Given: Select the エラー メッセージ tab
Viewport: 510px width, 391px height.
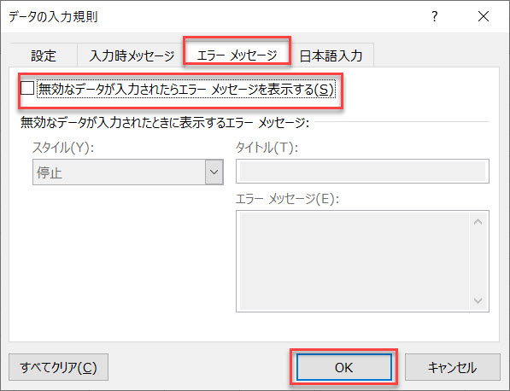Looking at the screenshot, I should tap(237, 55).
